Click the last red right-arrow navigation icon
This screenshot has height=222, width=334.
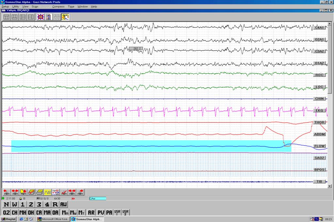click(80, 192)
